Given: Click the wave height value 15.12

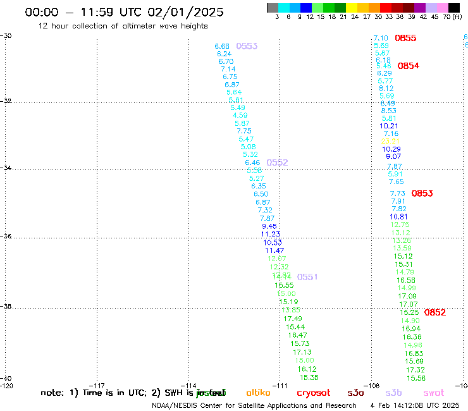Looking at the screenshot, I should click(403, 256).
